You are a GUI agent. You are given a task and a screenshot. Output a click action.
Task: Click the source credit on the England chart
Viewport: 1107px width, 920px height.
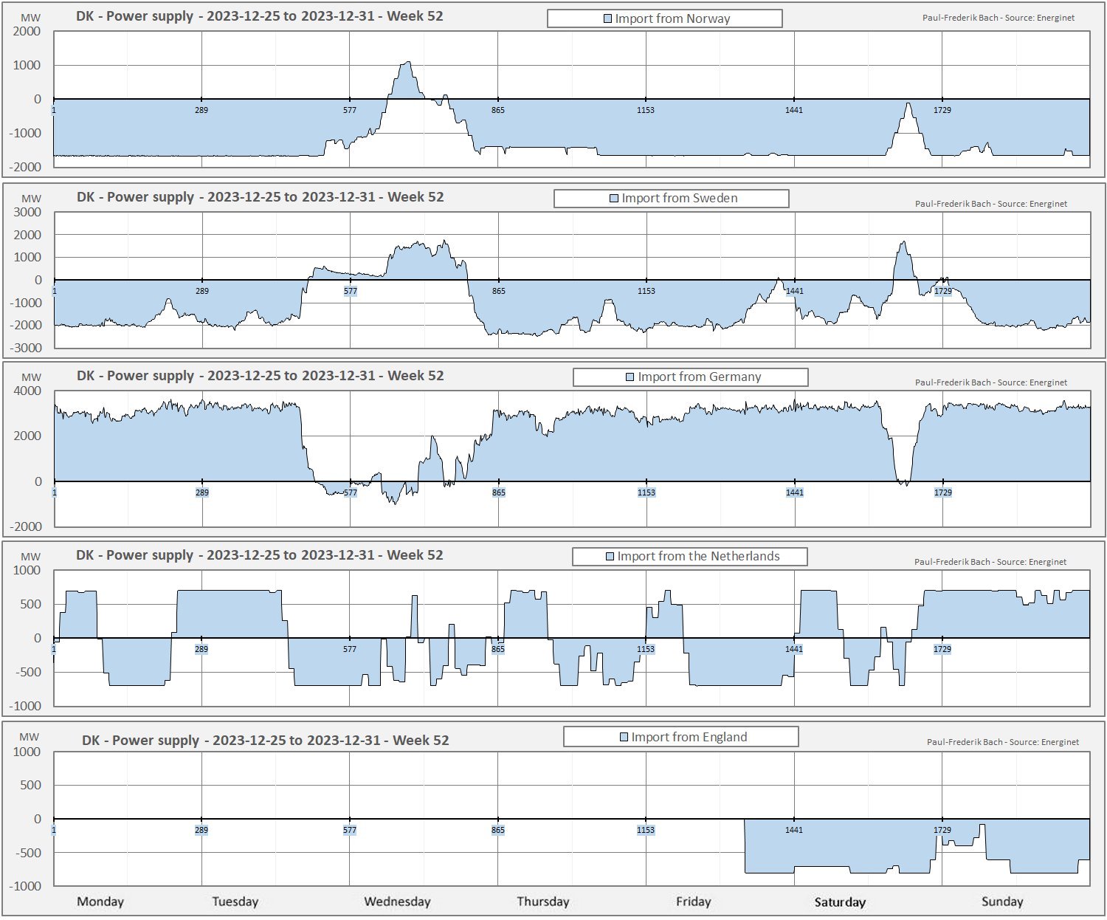(1002, 742)
